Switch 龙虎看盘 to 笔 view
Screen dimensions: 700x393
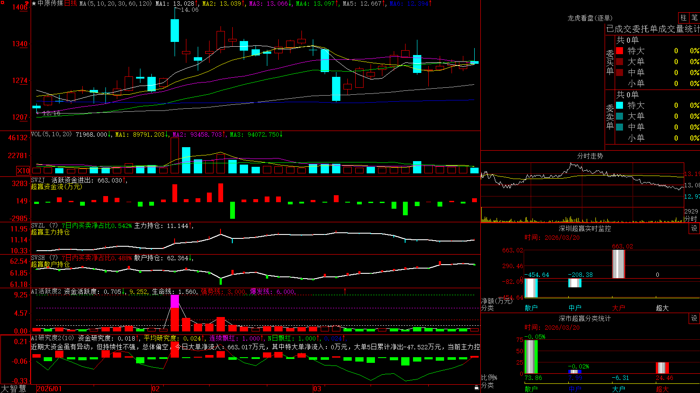(694, 18)
